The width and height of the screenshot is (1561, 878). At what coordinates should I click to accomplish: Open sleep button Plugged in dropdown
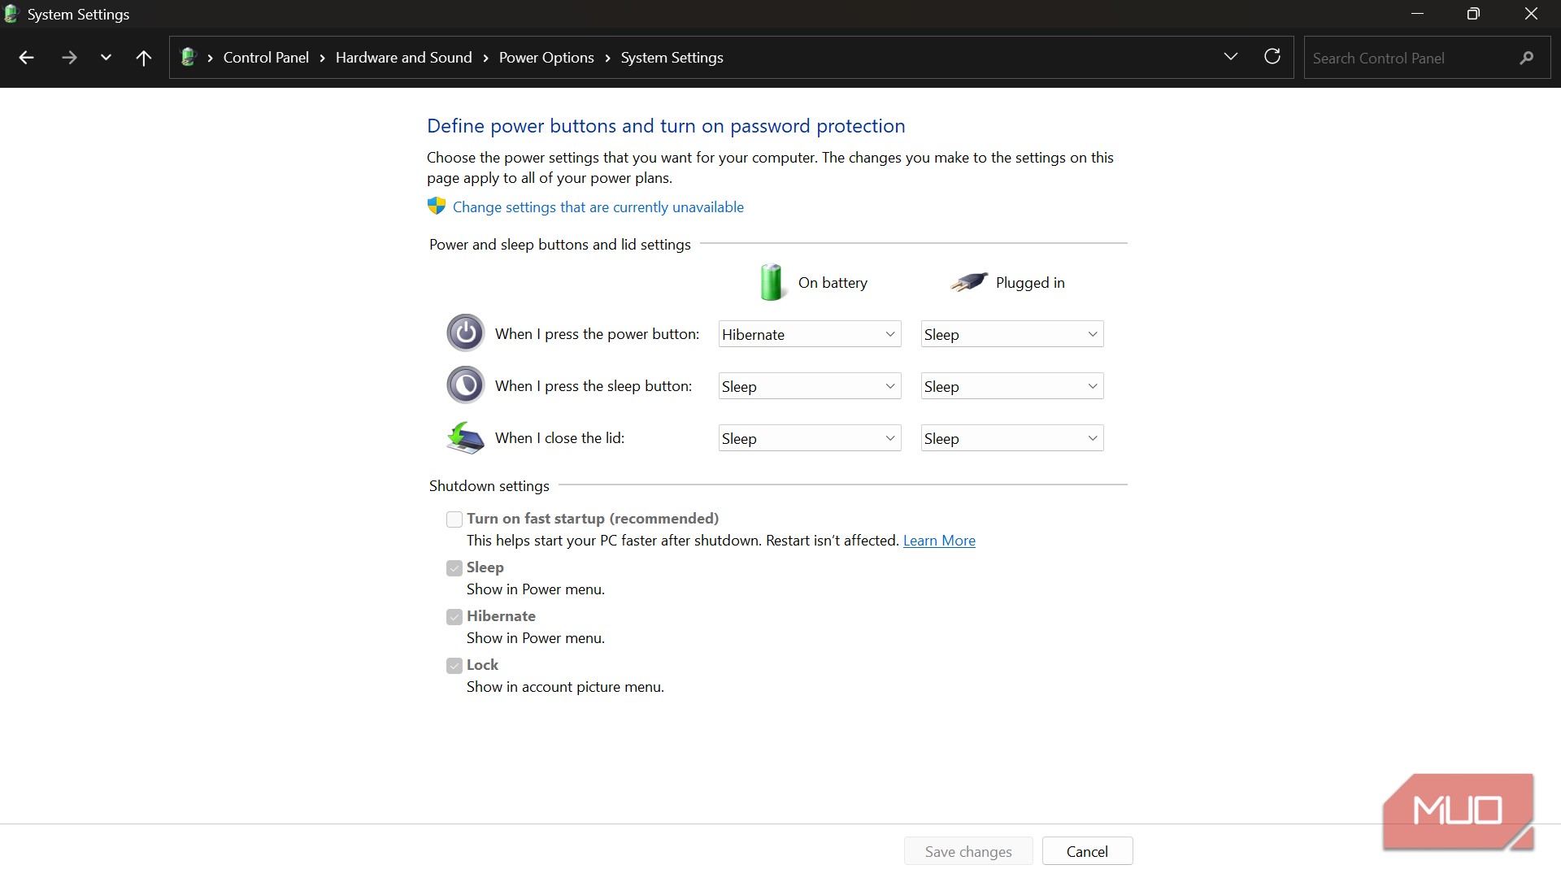pyautogui.click(x=1012, y=386)
